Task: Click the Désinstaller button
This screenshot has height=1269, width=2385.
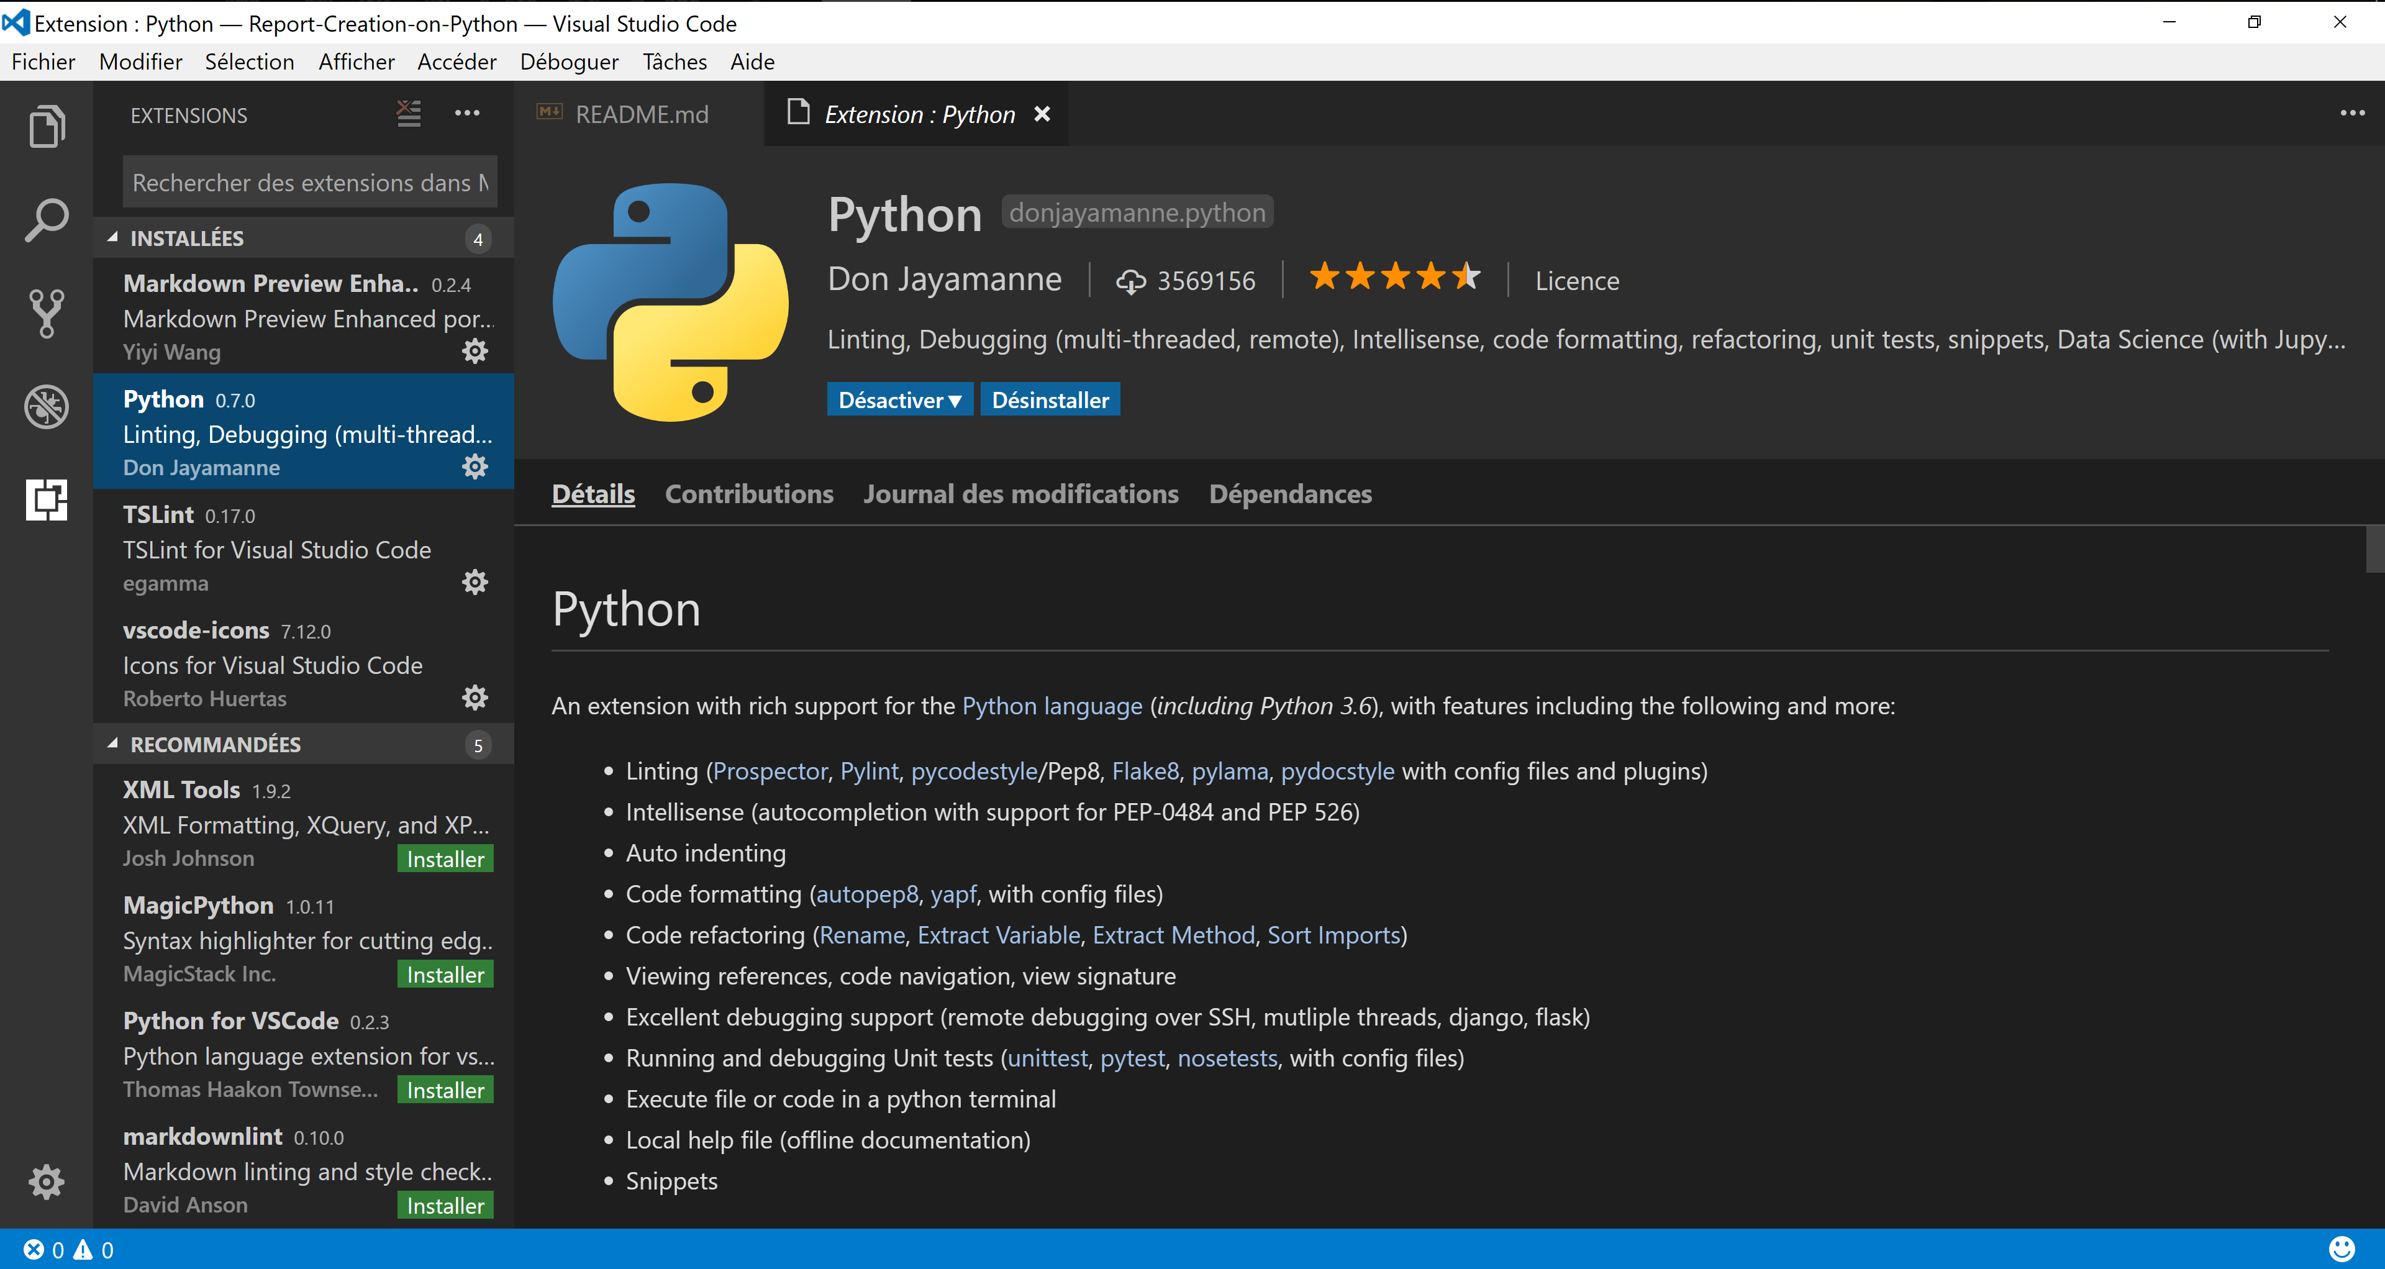Action: point(1050,400)
